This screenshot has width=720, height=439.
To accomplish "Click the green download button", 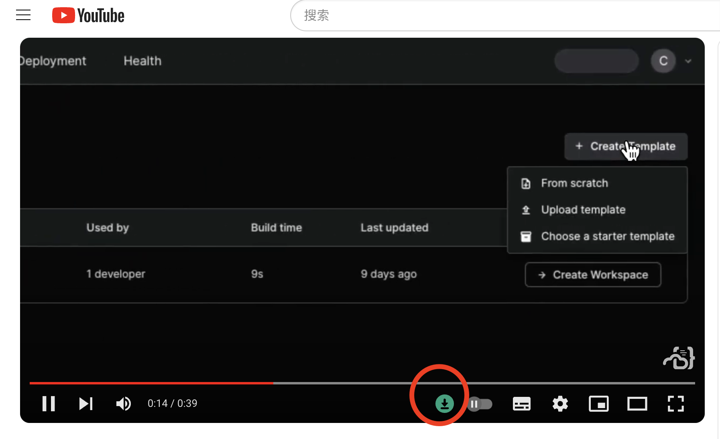I will [444, 403].
